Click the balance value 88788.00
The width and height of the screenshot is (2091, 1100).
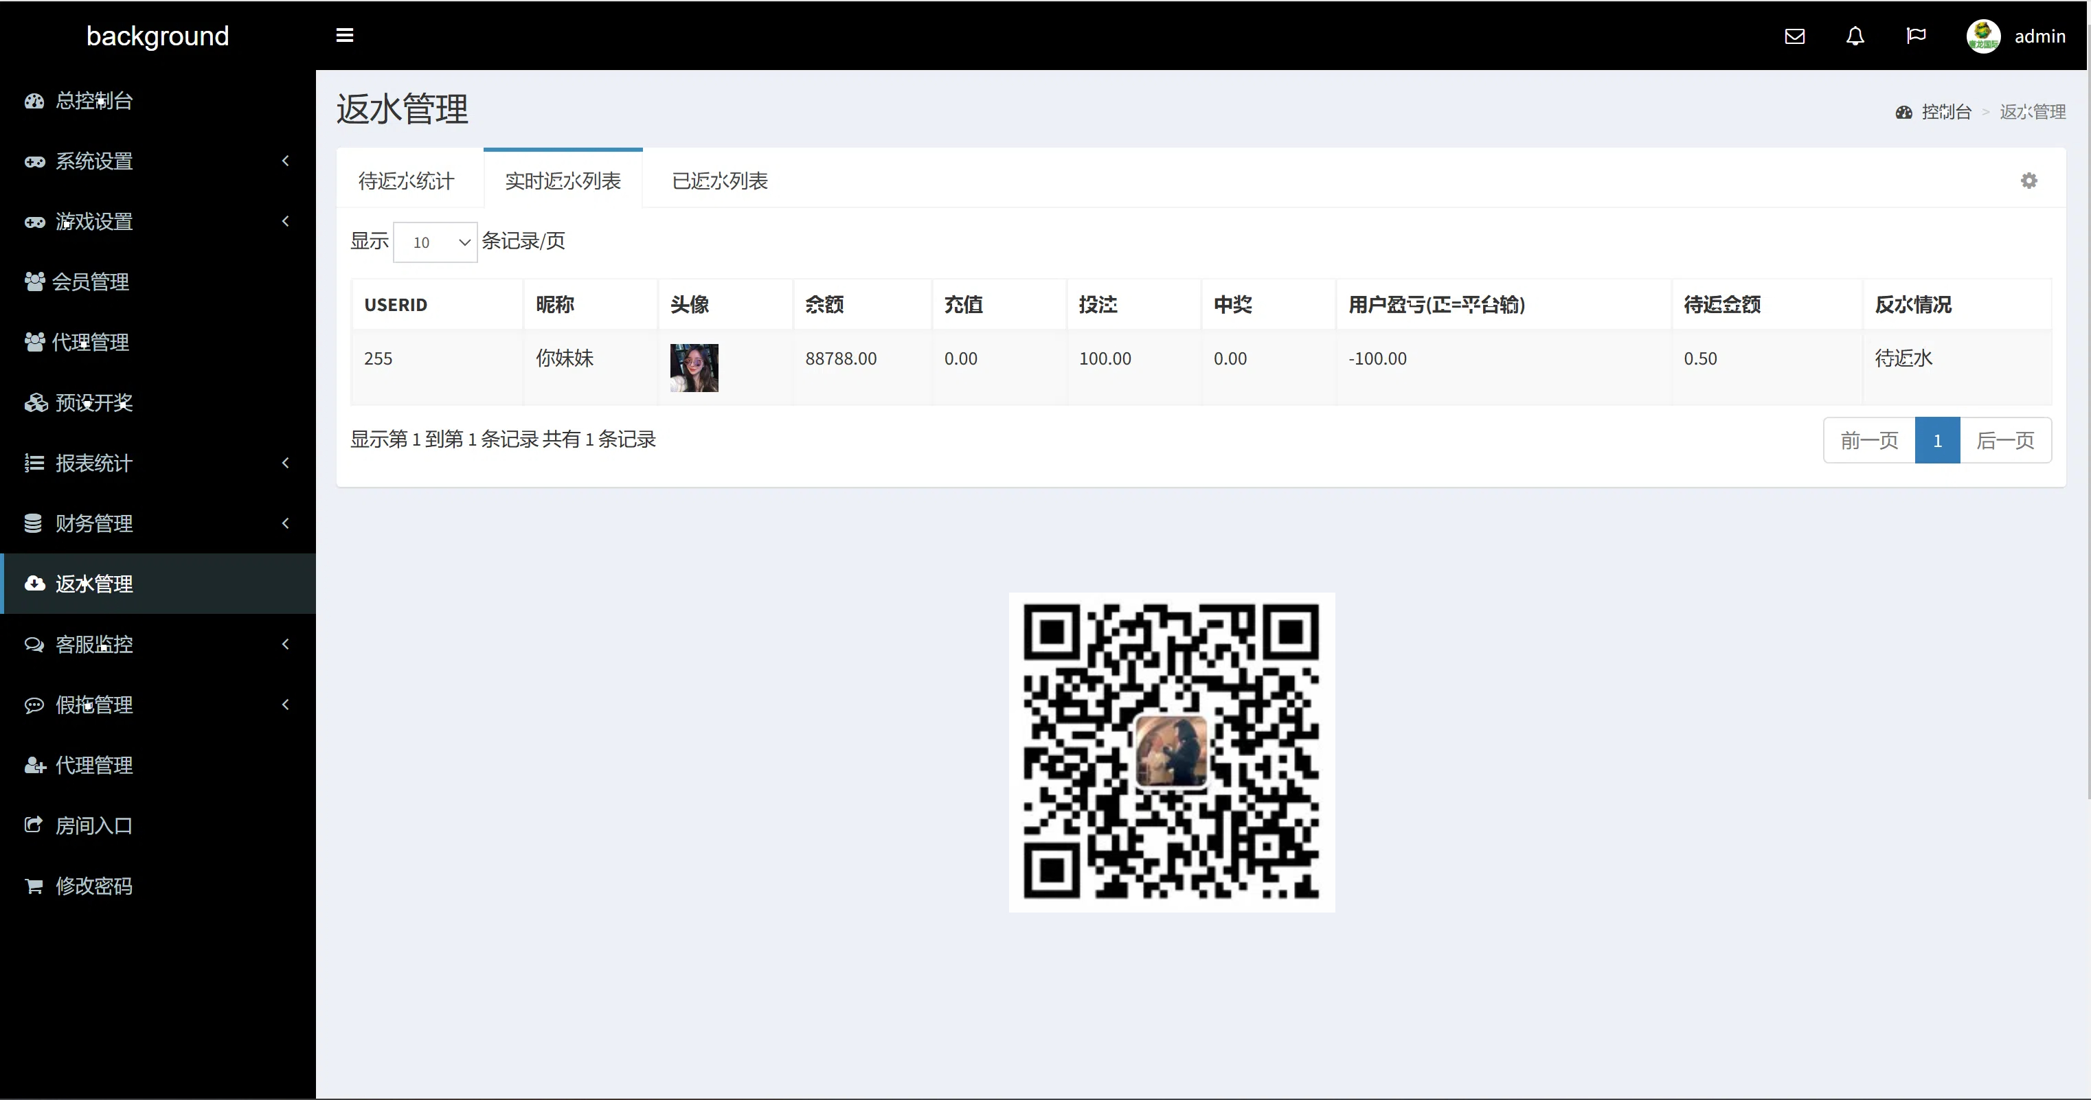[841, 358]
